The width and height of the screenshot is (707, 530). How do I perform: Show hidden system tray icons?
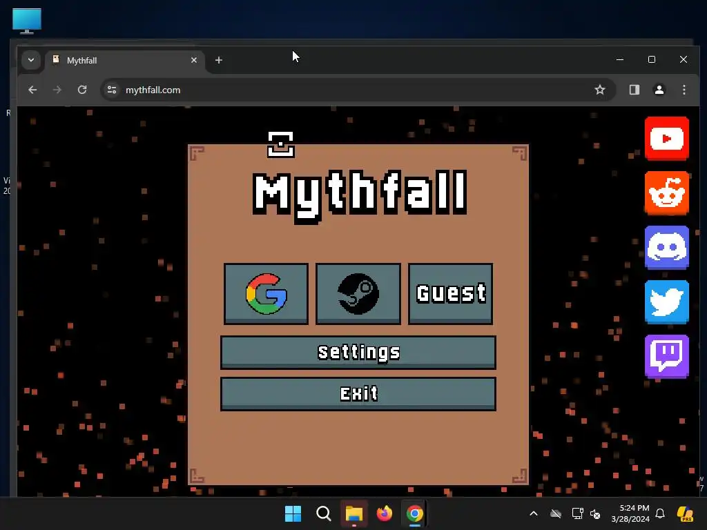coord(534,513)
